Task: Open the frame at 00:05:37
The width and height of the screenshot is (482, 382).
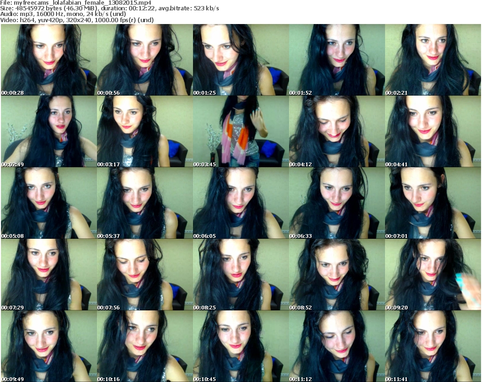Action: [145, 203]
